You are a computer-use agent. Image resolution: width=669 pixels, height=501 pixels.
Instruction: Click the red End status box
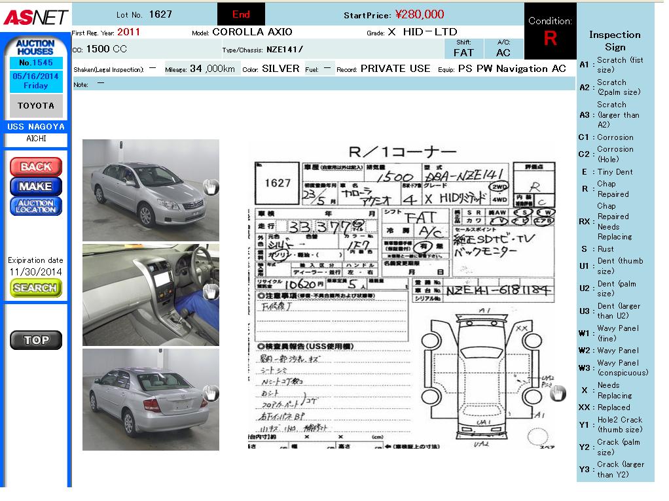pyautogui.click(x=241, y=14)
